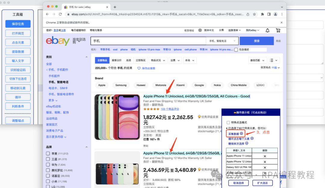
Task: Open the Chrome extensions puzzle icon
Action: click(x=262, y=14)
